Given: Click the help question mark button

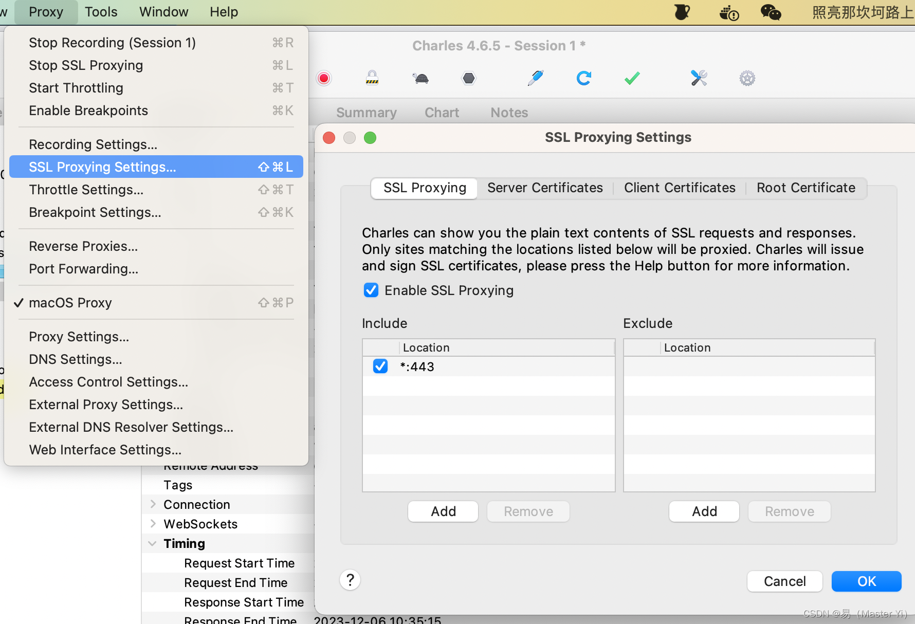Looking at the screenshot, I should [x=350, y=580].
